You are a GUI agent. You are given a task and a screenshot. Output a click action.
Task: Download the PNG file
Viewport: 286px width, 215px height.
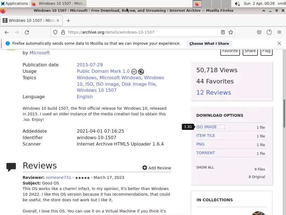pyautogui.click(x=200, y=144)
